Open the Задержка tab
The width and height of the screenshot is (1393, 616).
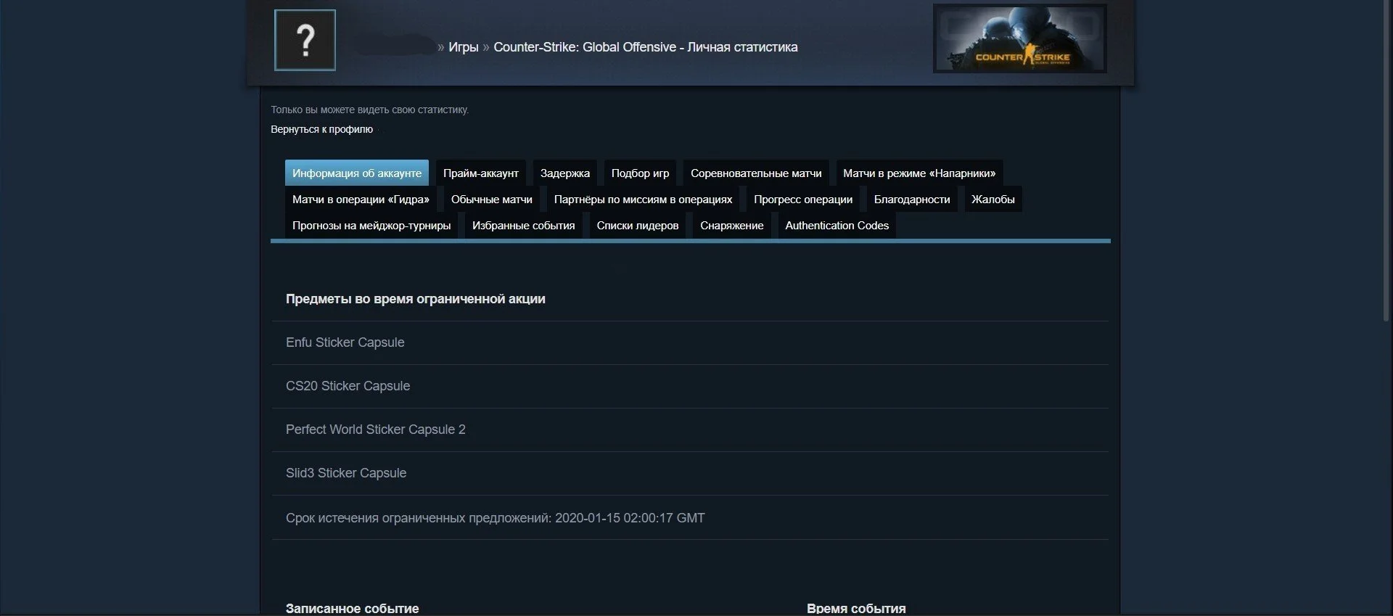click(x=565, y=173)
